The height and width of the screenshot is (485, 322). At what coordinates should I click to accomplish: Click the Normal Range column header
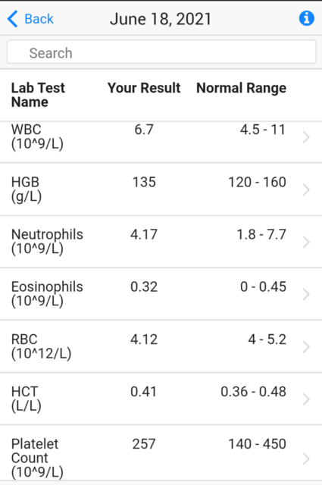click(241, 88)
